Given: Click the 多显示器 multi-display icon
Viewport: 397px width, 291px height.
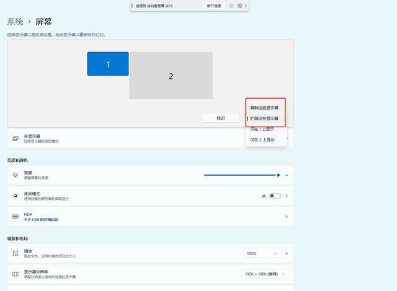Looking at the screenshot, I should pos(16,138).
